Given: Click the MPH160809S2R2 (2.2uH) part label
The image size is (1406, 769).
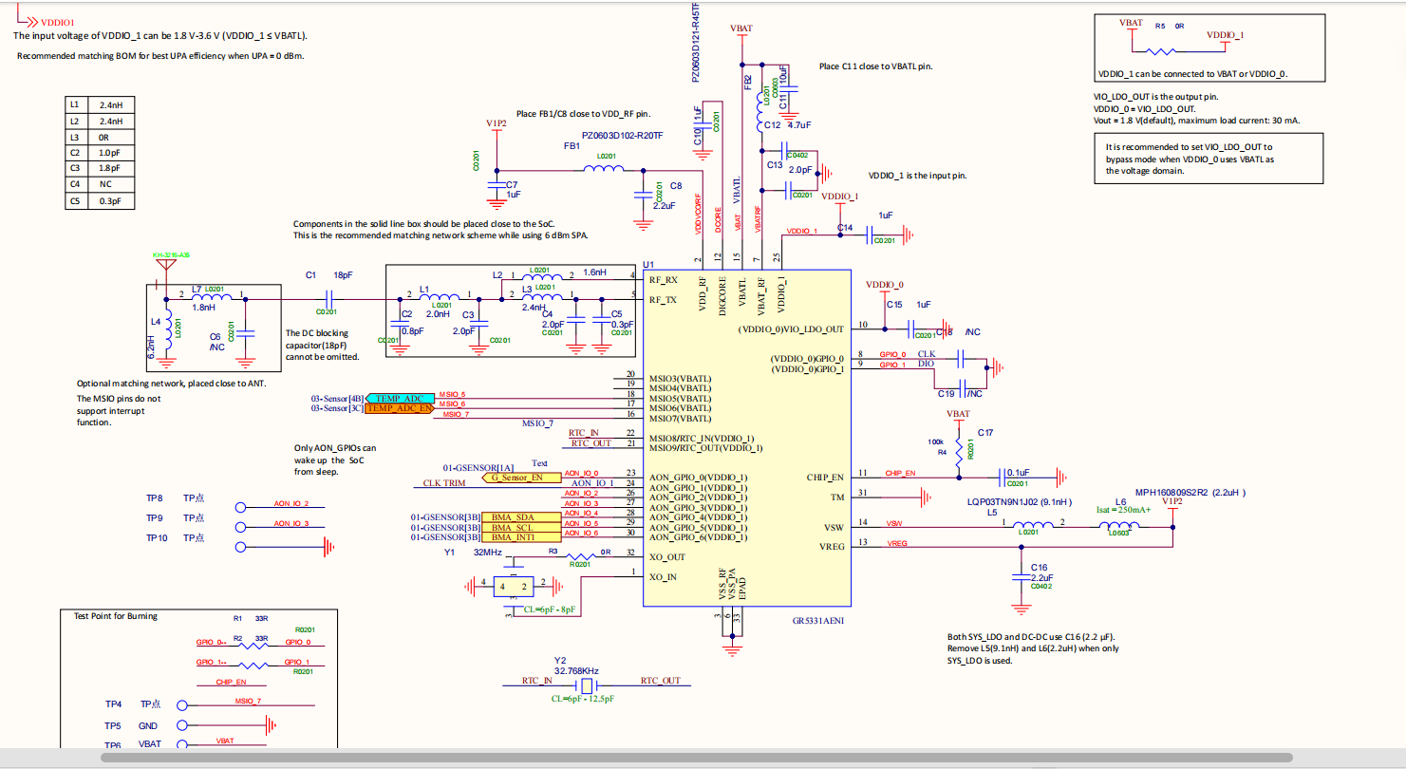Looking at the screenshot, I should tap(1190, 493).
